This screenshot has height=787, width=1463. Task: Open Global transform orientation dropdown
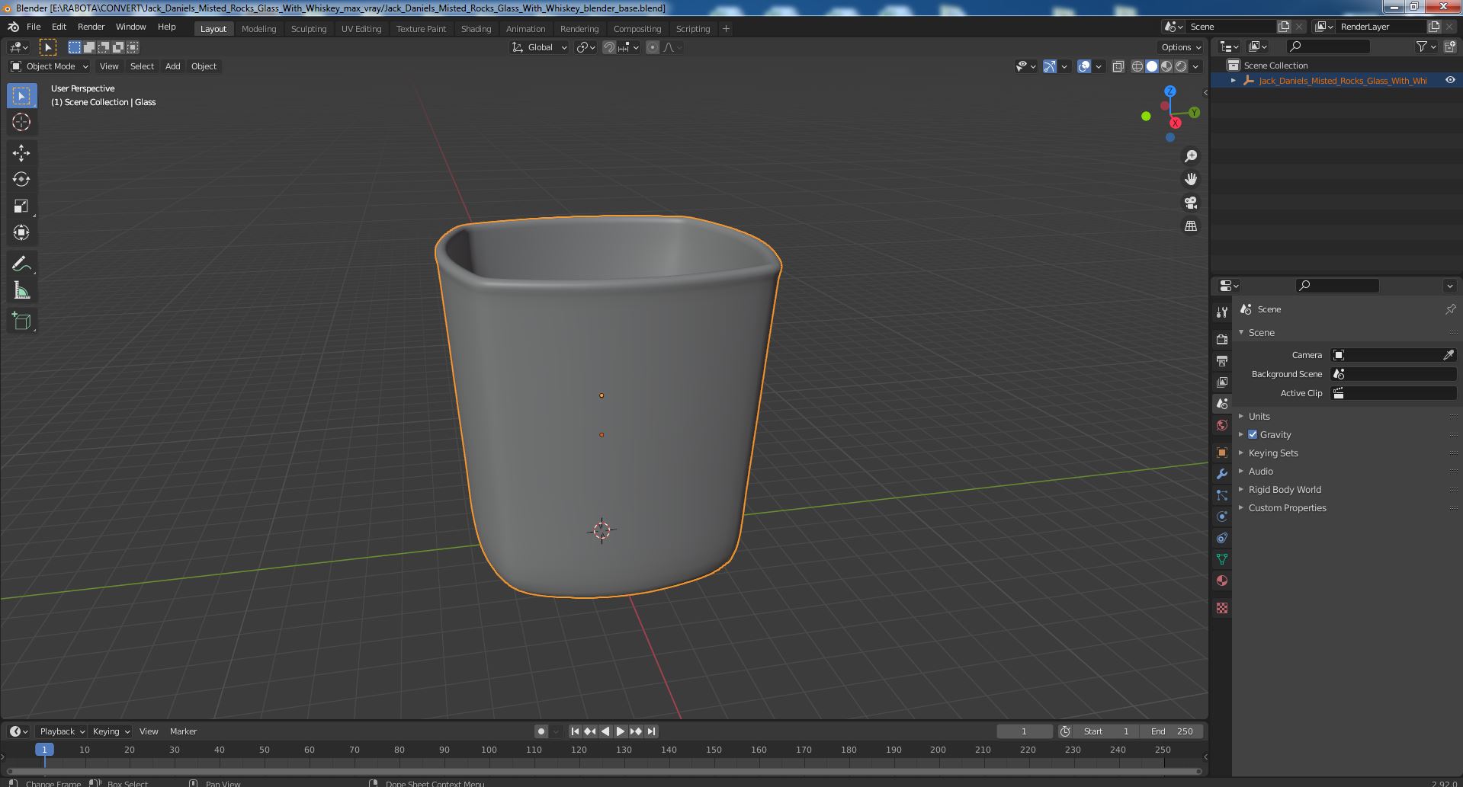[539, 47]
